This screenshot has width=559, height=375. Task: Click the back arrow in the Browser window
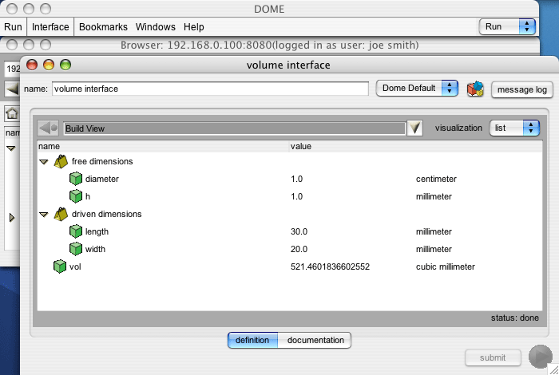(x=12, y=89)
